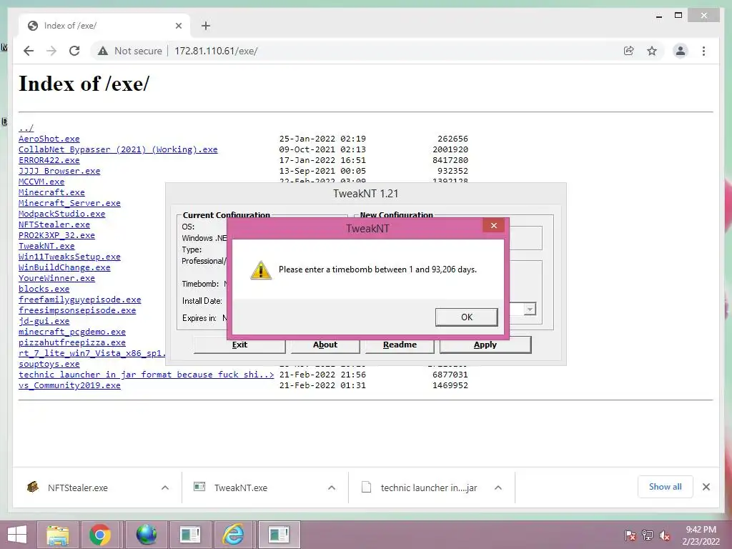The width and height of the screenshot is (732, 549).
Task: Share this page icon in address bar
Action: coord(629,51)
